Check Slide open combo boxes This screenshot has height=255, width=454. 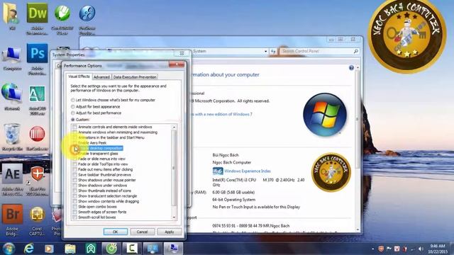coord(74,207)
